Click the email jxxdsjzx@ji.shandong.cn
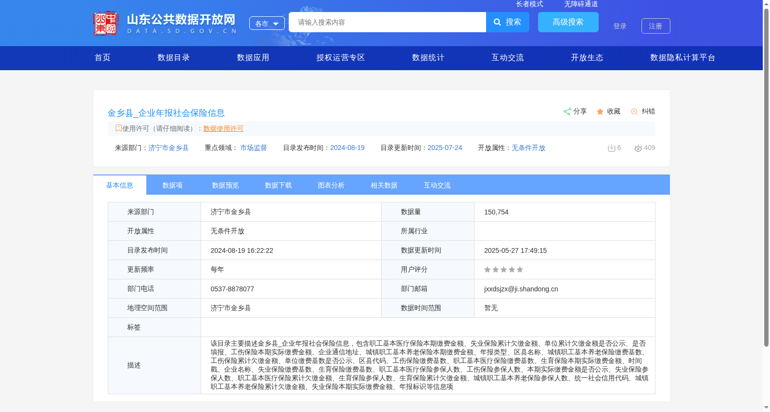 click(x=521, y=289)
